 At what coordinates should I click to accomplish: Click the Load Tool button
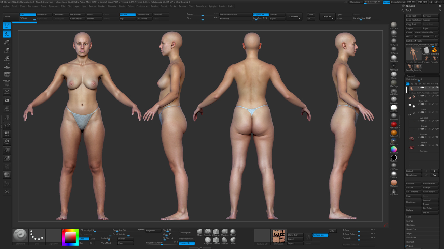413,16
